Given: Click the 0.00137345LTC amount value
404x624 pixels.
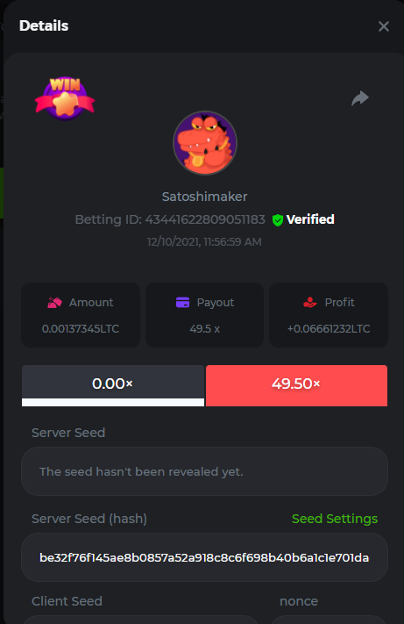Looking at the screenshot, I should 81,329.
